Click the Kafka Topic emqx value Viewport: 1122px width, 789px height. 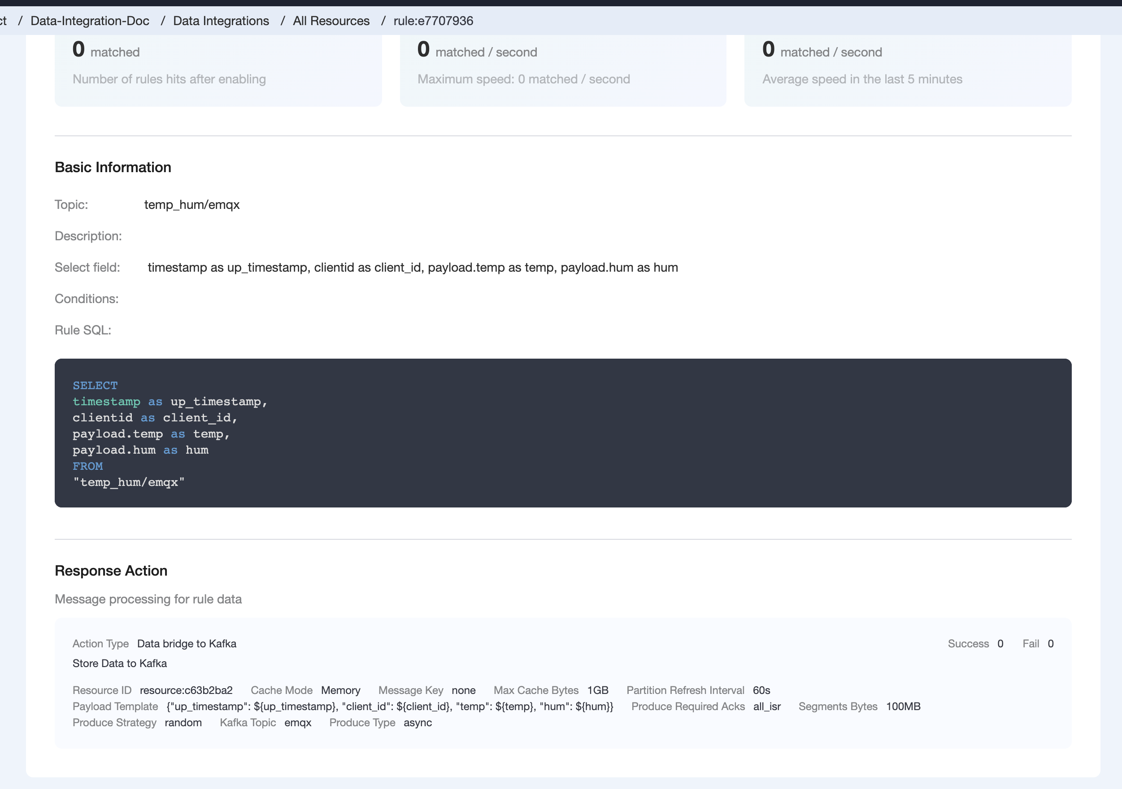tap(298, 723)
